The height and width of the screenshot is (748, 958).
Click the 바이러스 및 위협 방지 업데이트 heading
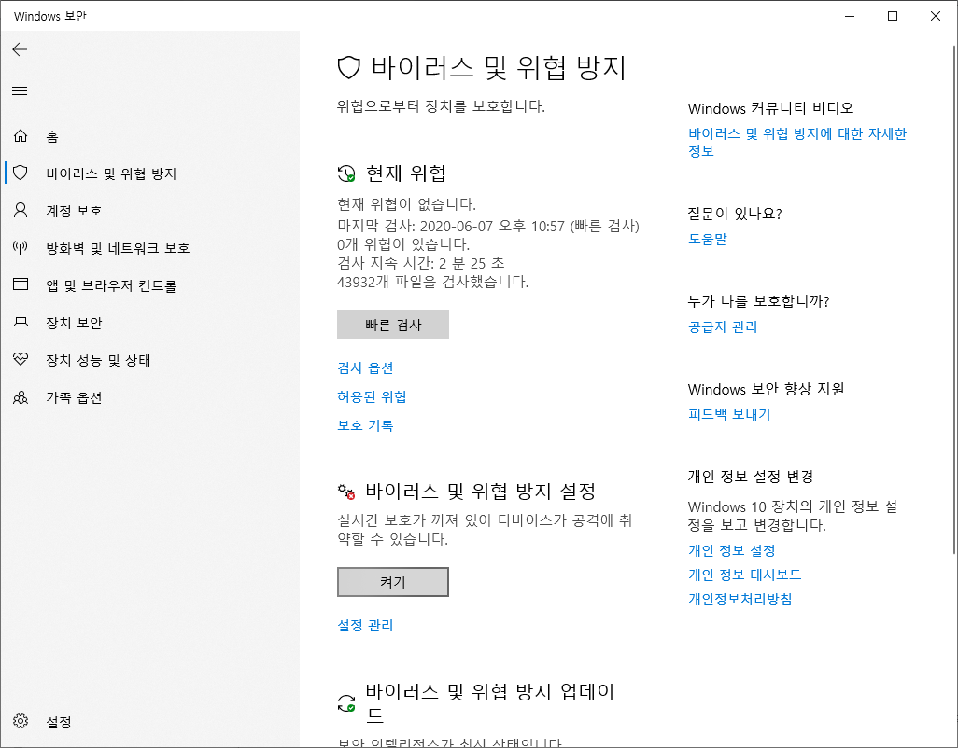(x=490, y=703)
